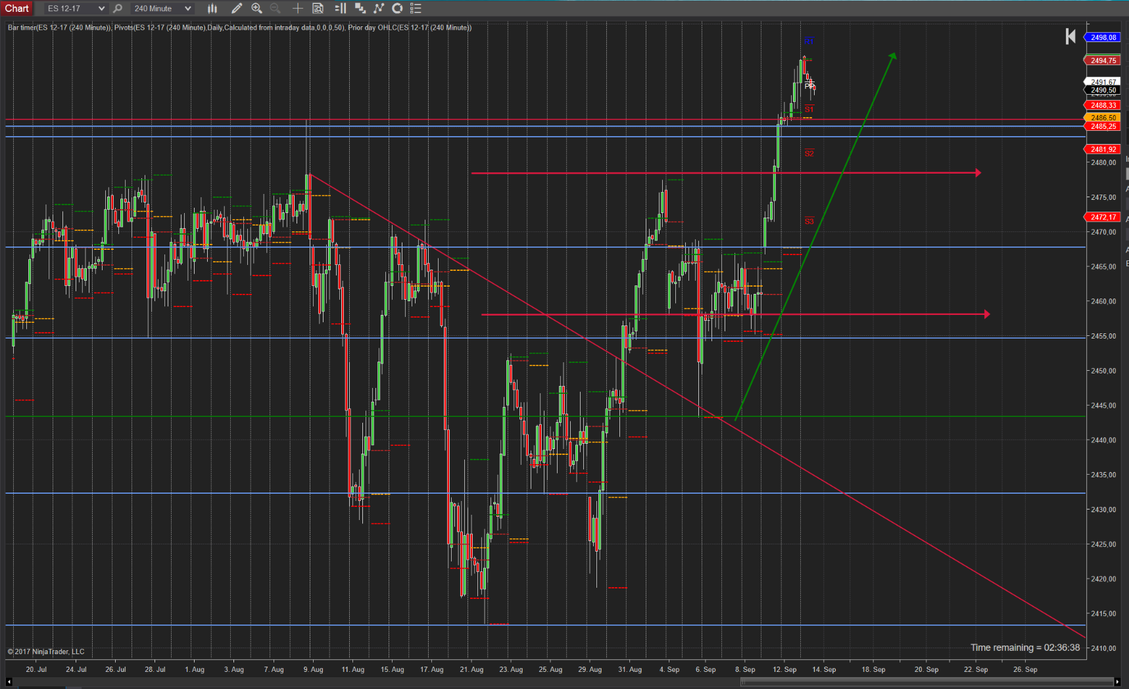Image resolution: width=1129 pixels, height=689 pixels.
Task: Click the 2494,75 red price marker
Action: (1102, 60)
